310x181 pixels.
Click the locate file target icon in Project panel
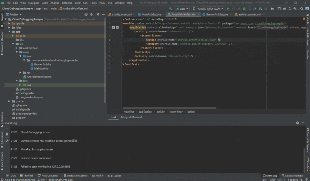(85, 14)
